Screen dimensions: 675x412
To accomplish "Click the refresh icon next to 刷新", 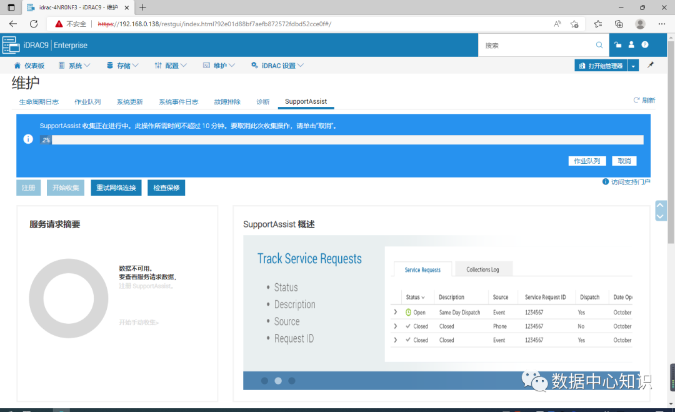I will 636,100.
